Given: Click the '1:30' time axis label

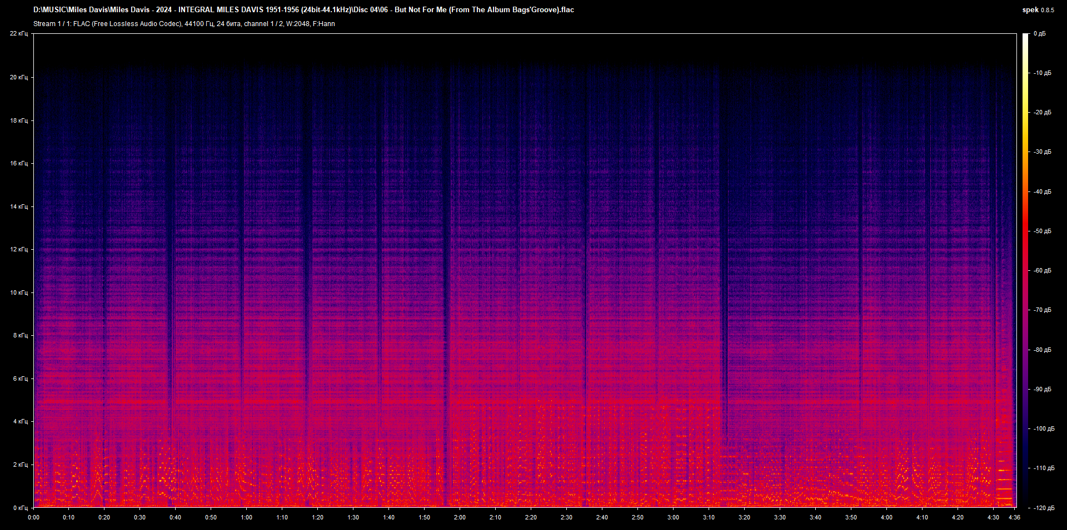Looking at the screenshot, I should (x=353, y=517).
